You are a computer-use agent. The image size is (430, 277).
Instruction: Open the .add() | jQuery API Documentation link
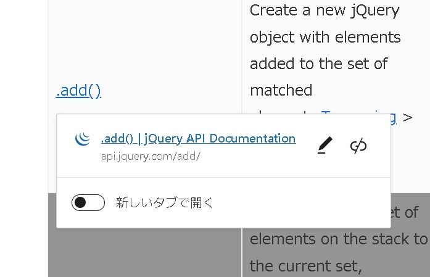(198, 138)
